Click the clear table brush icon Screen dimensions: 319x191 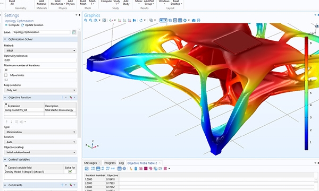131,169
